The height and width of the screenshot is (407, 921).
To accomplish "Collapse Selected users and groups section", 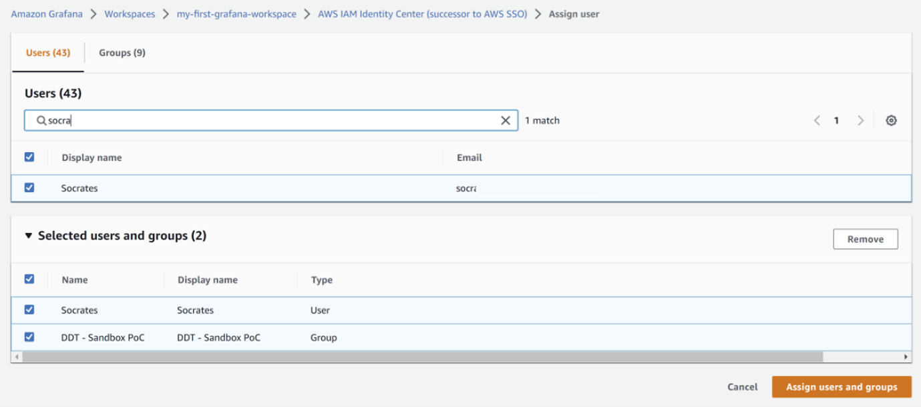I will [29, 236].
